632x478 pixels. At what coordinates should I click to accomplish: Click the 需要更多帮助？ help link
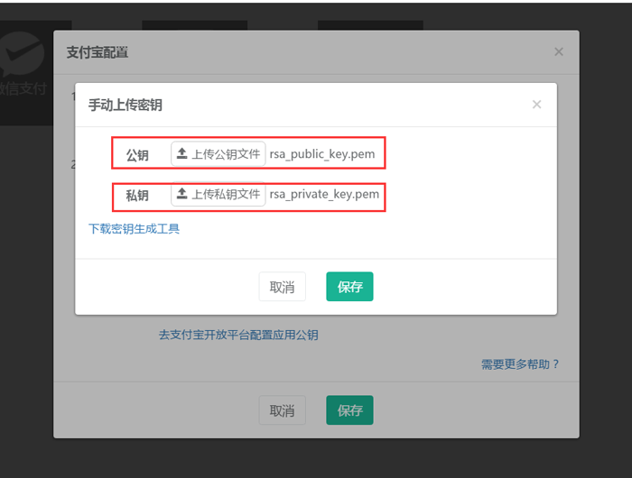[520, 364]
